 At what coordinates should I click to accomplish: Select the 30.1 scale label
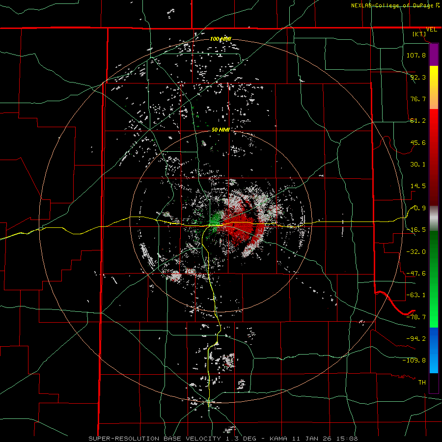pos(418,165)
